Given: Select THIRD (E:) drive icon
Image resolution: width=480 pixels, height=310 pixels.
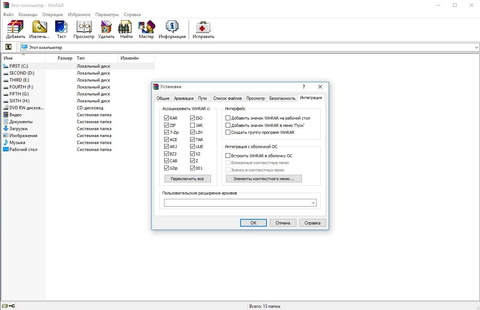Looking at the screenshot, I should (5, 80).
